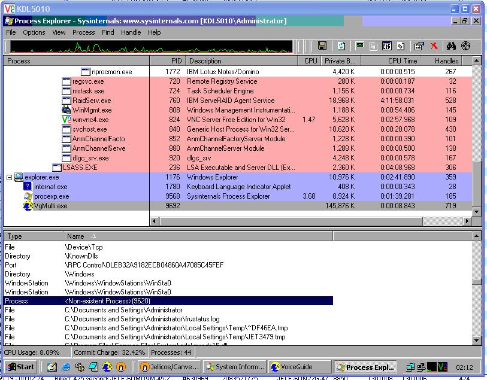The image size is (487, 380).
Task: Sort lower pane by Type column header
Action: coord(33,236)
